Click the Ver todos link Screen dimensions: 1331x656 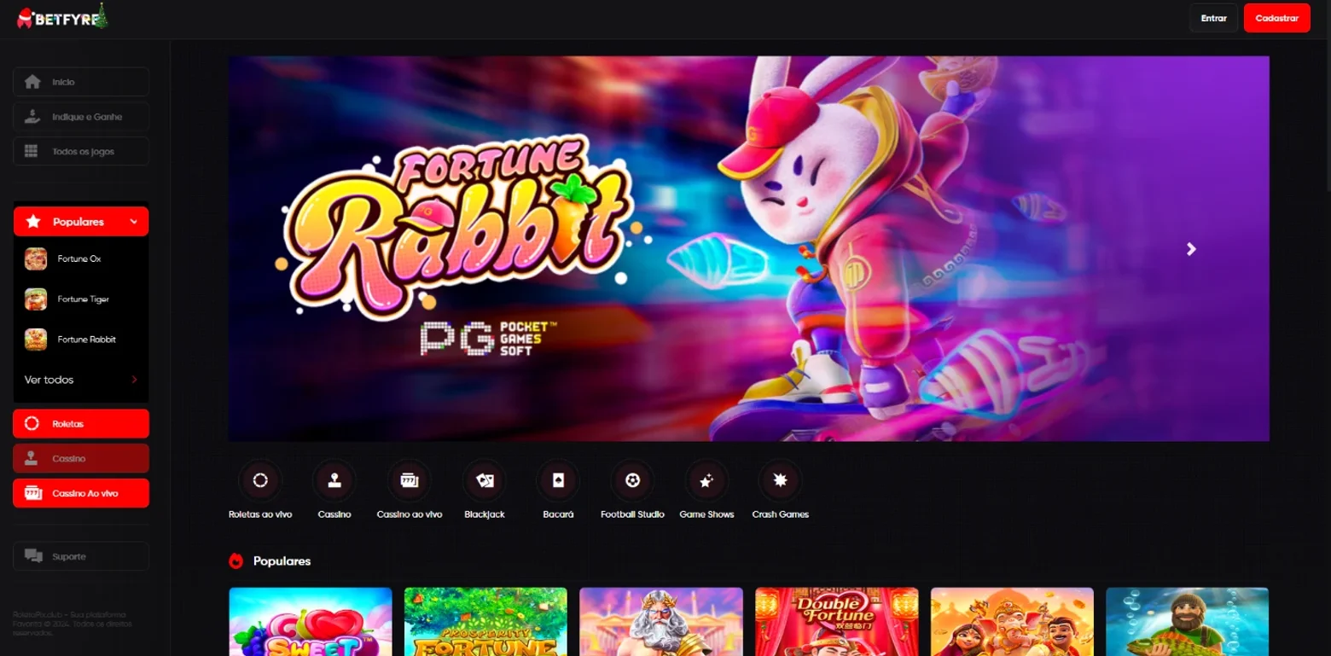click(x=49, y=380)
